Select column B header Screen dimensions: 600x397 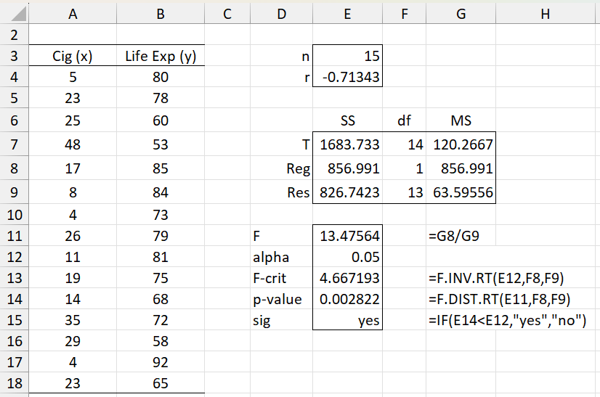point(160,12)
